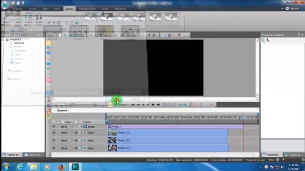305x171 pixels.
Task: Hide the Koala_1 Image layer
Action: [54, 127]
